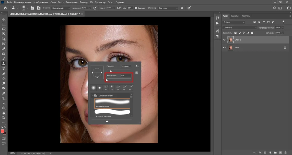Open the Режим blend mode dropdown
The image size is (292, 155).
[61, 8]
